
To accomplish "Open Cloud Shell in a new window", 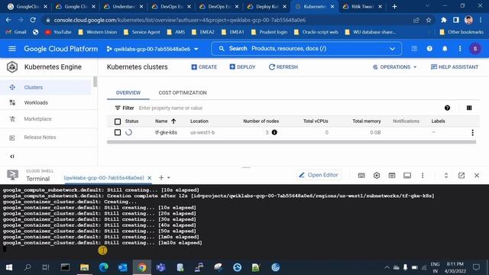I will (x=461, y=176).
